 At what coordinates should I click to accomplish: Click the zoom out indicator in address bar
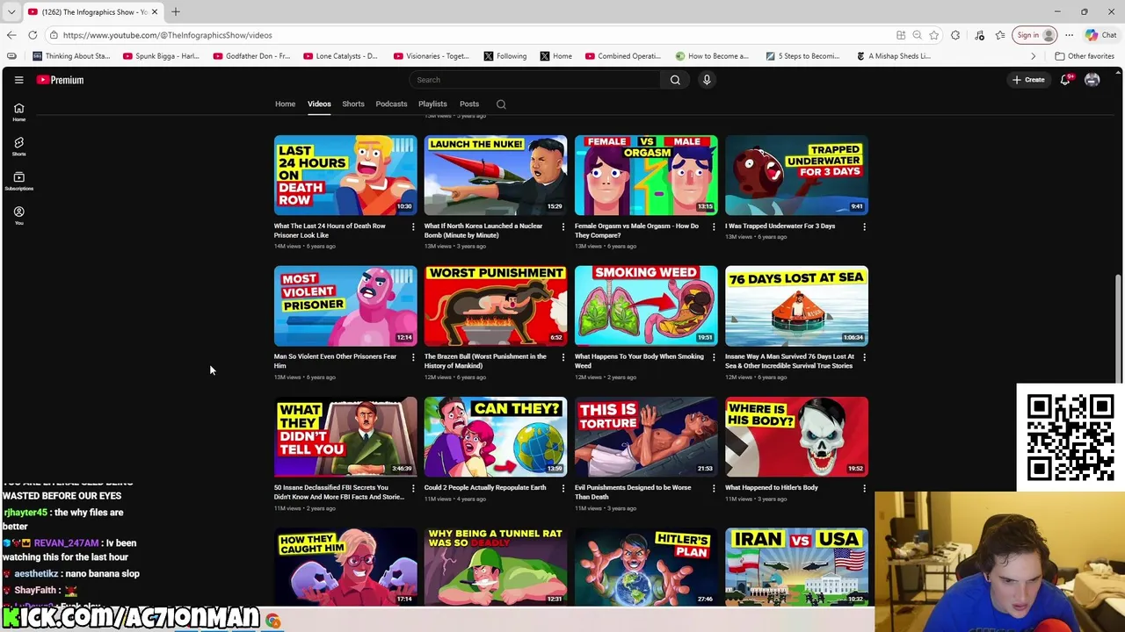pos(917,35)
